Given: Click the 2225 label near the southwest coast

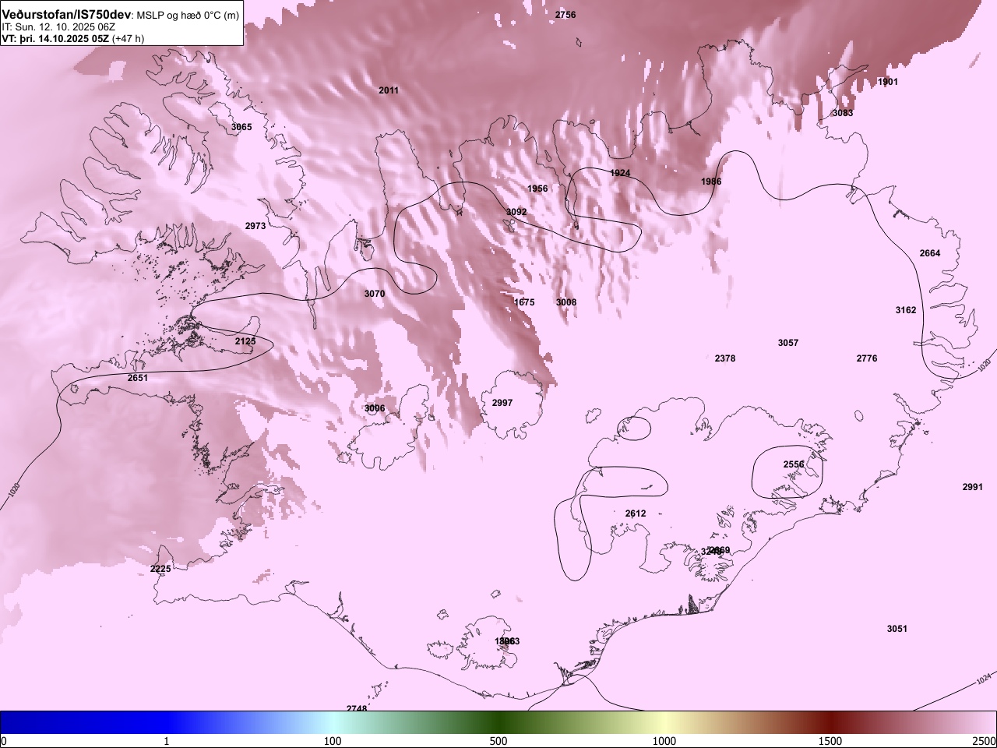Looking at the screenshot, I should point(160,570).
